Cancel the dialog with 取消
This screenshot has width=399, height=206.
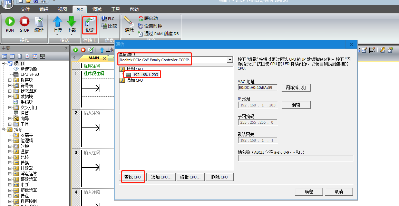pyautogui.click(x=339, y=192)
